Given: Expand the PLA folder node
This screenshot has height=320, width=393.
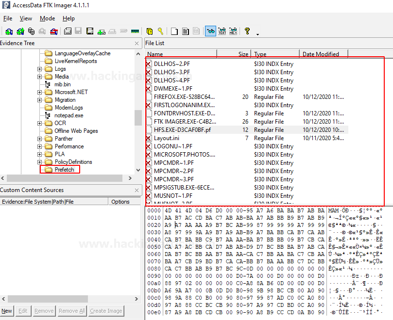Looking at the screenshot, I should tap(40, 154).
